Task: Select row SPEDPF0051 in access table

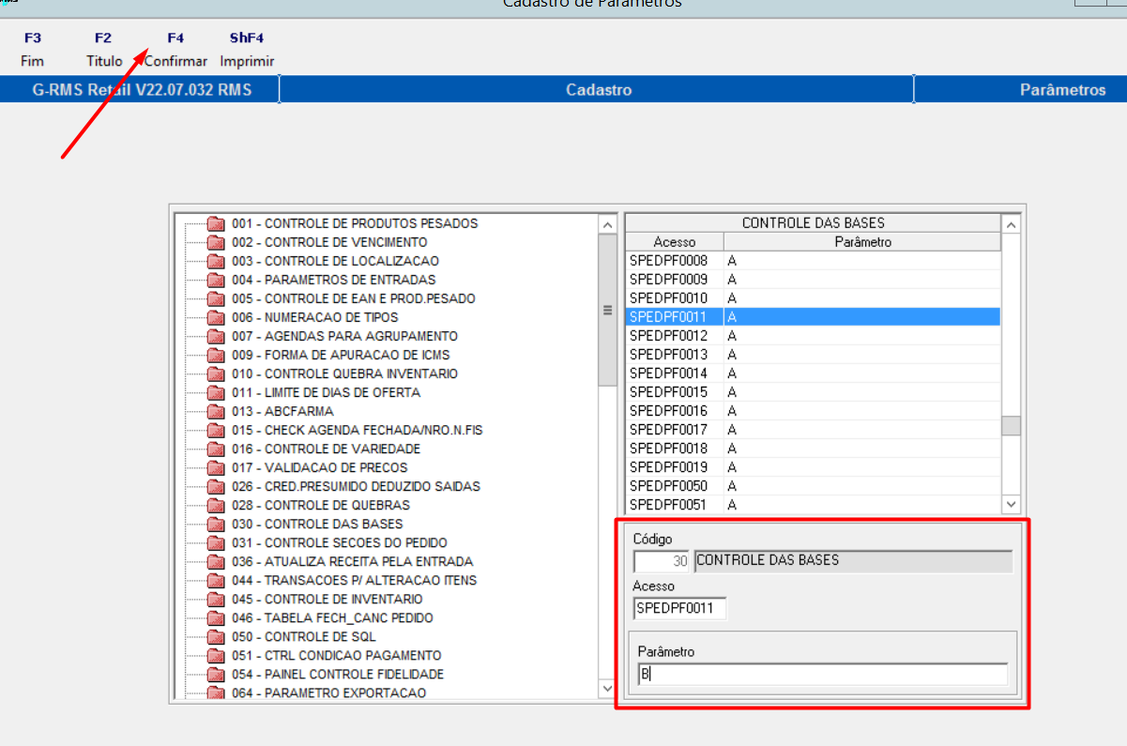Action: pos(813,505)
